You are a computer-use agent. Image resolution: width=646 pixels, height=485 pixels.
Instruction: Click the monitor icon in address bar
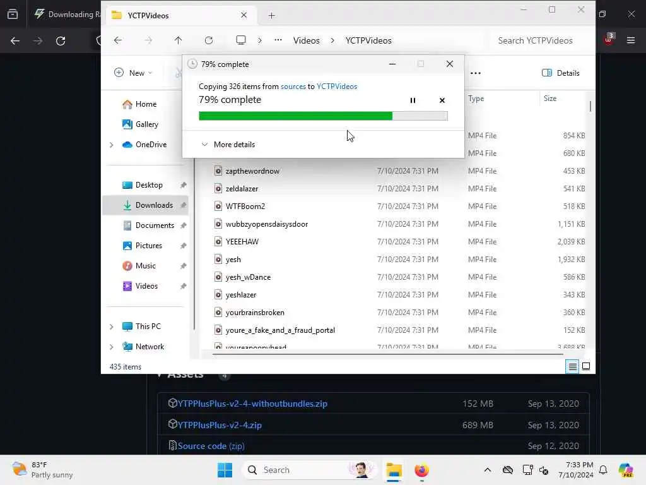(x=241, y=40)
